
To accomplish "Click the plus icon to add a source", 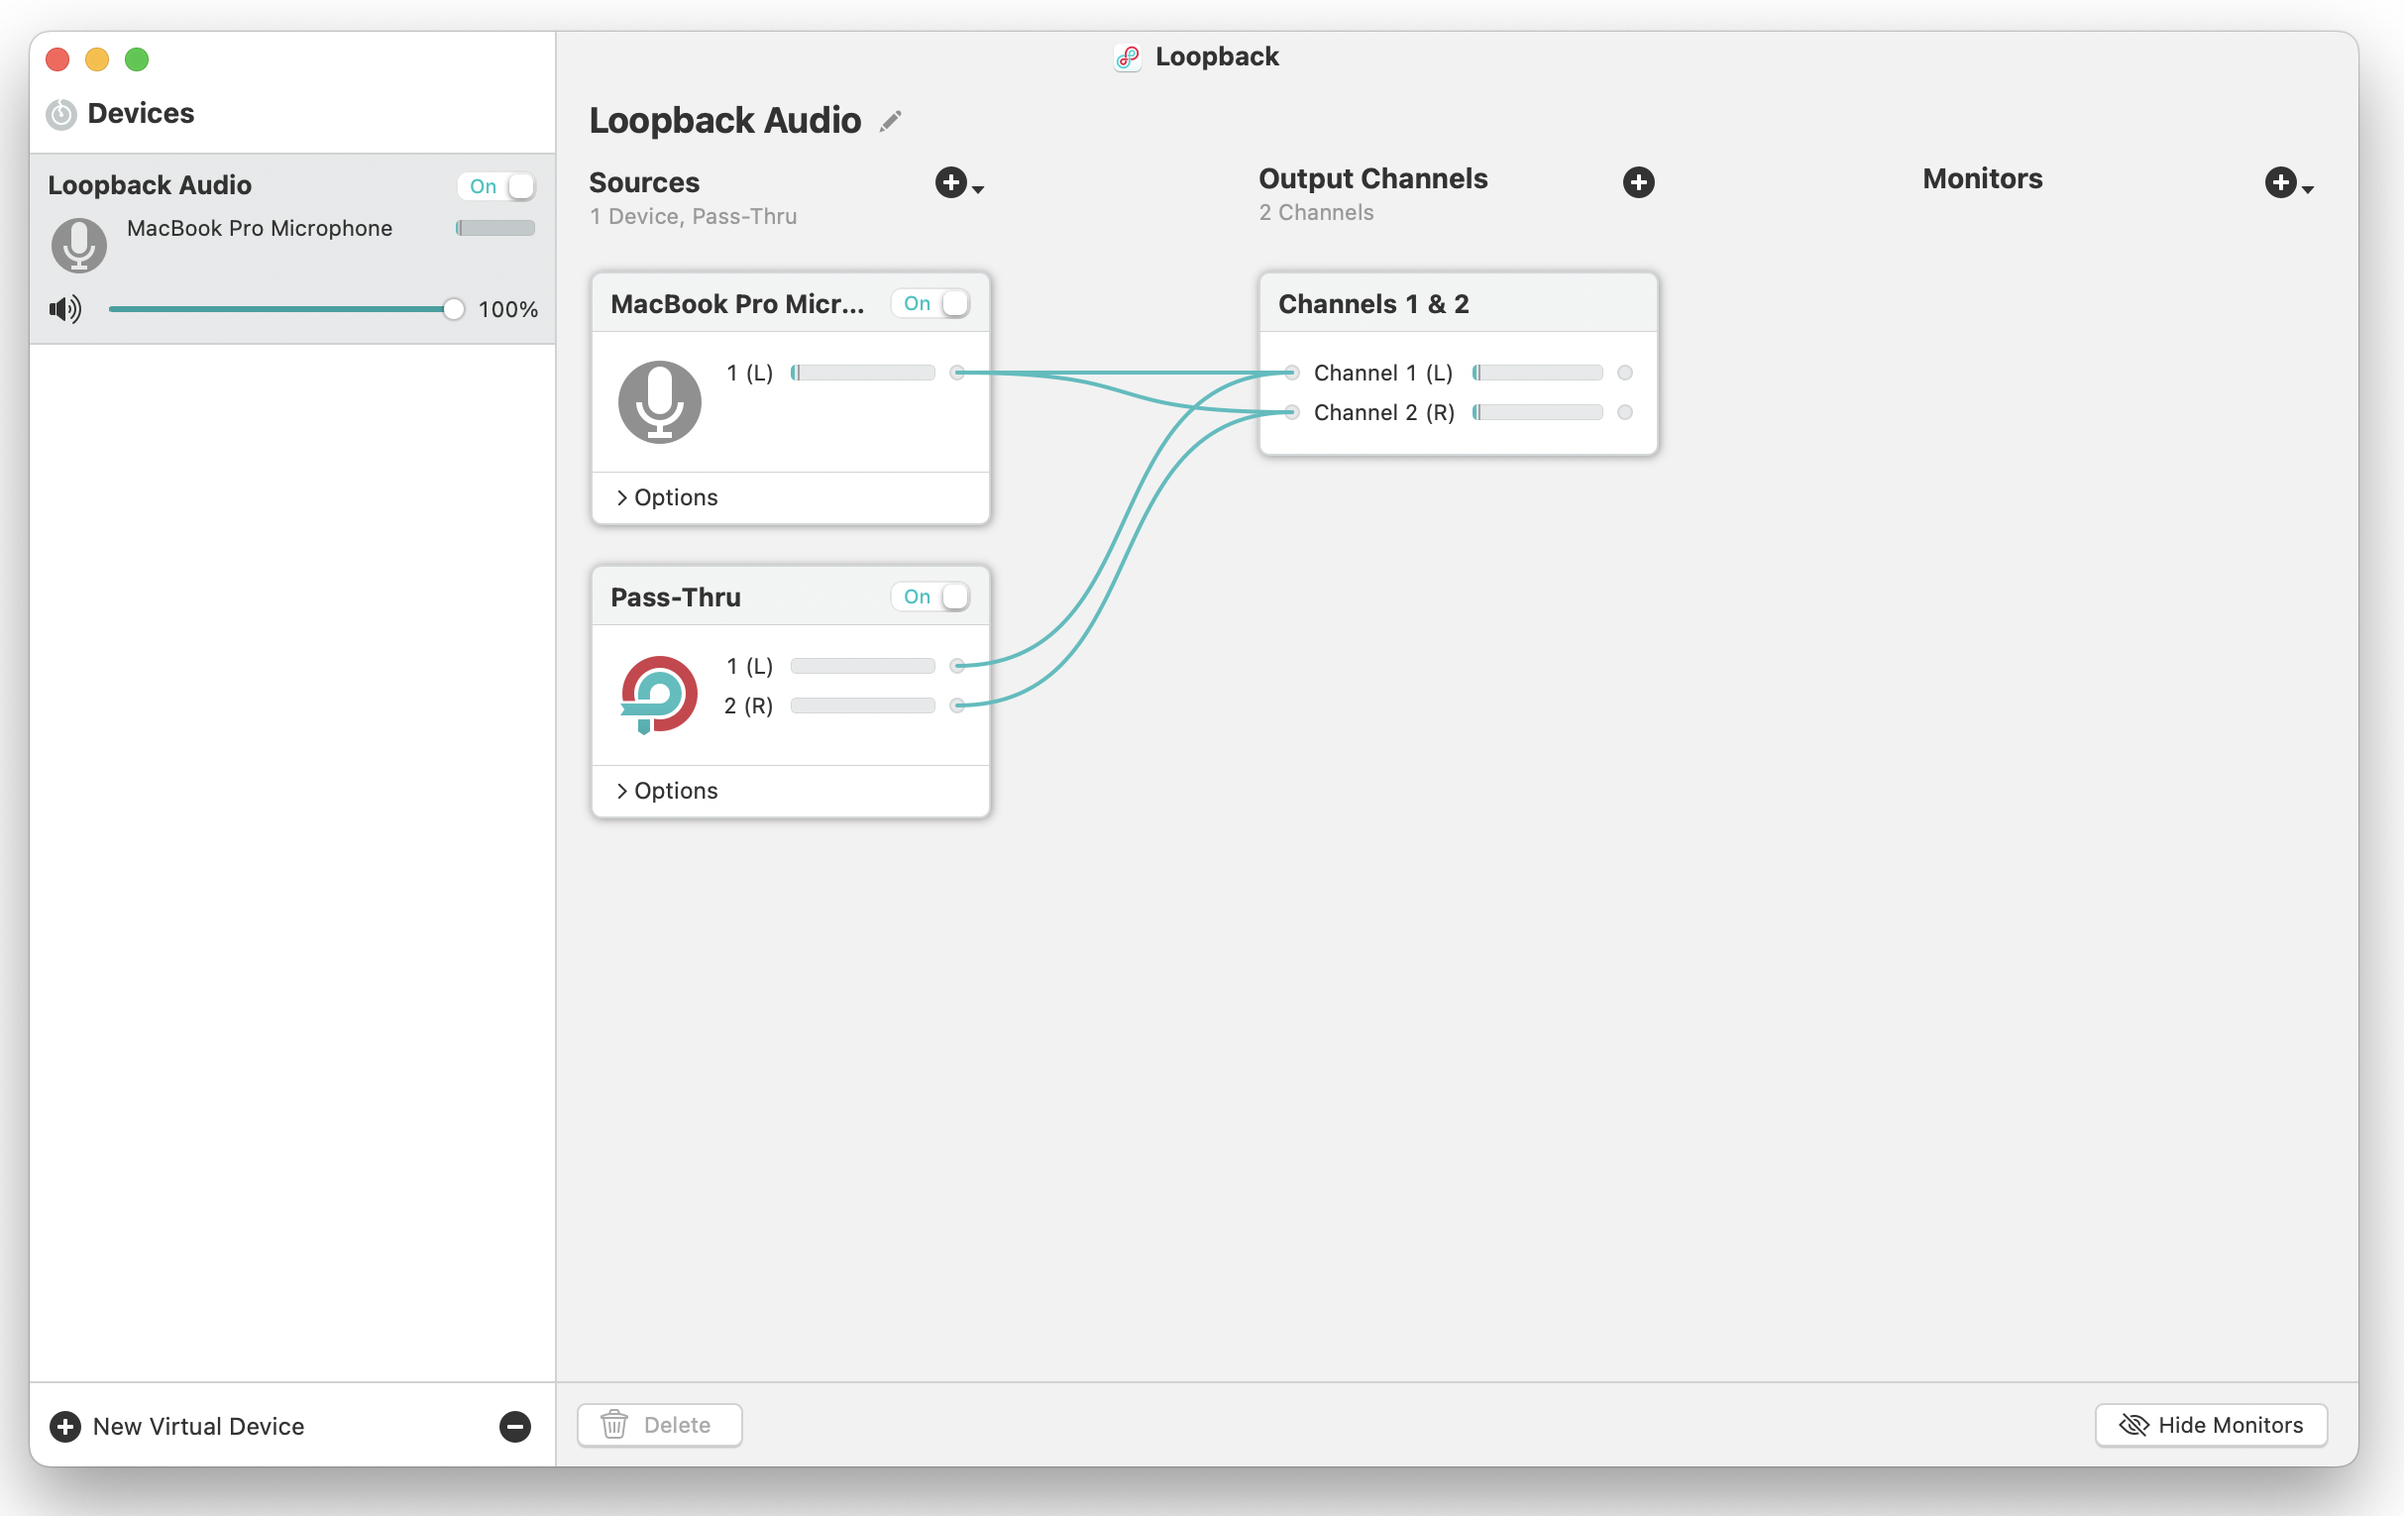I will coord(950,182).
